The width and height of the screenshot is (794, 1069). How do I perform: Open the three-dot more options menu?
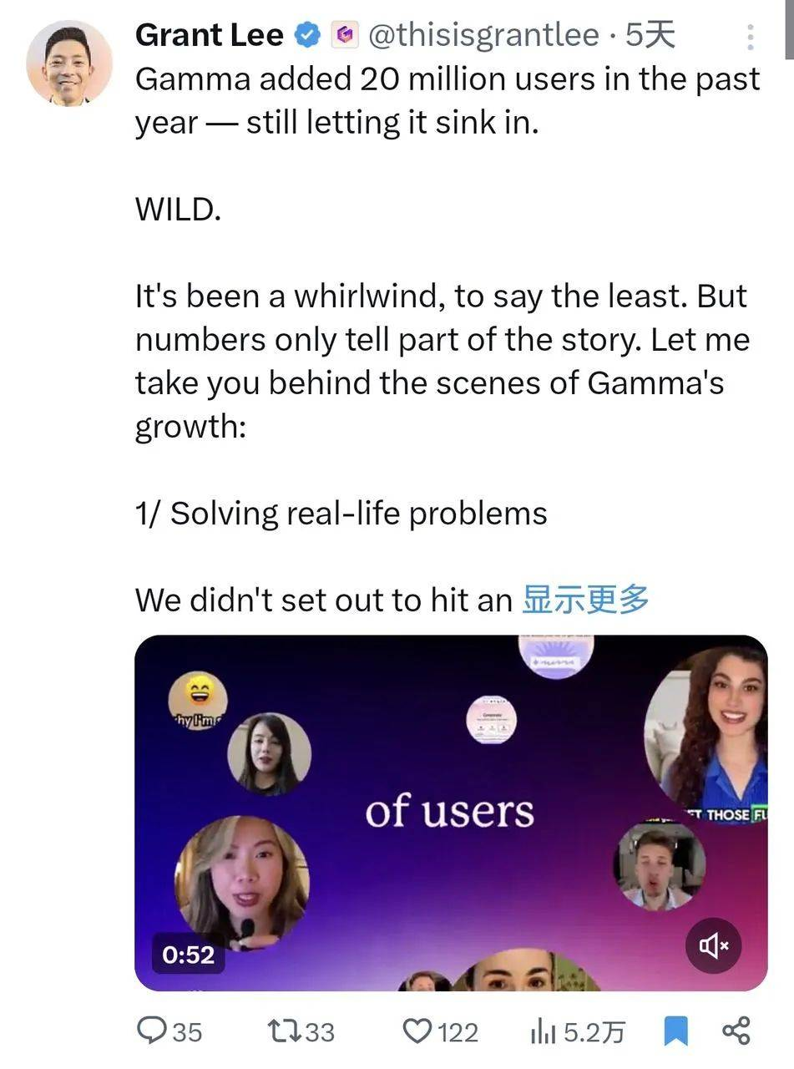[x=750, y=37]
